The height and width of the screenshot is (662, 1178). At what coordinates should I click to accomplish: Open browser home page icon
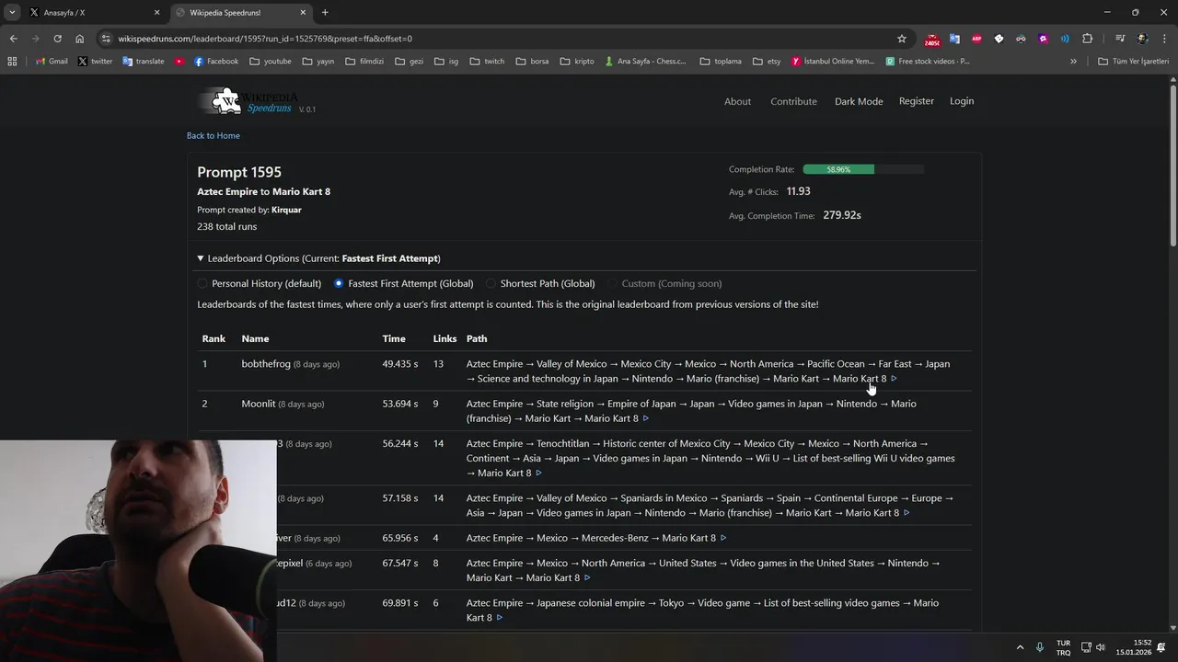(80, 39)
